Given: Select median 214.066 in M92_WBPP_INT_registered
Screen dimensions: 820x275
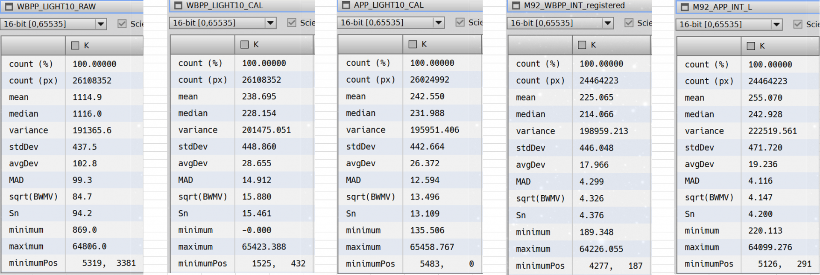Looking at the screenshot, I should [x=596, y=114].
